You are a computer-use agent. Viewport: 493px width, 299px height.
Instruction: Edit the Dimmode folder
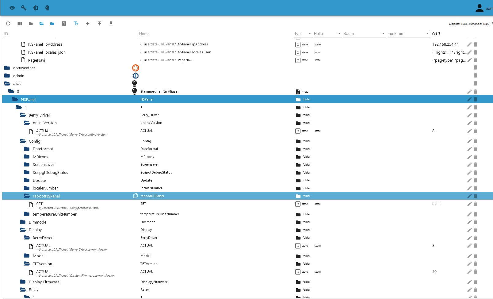click(x=469, y=222)
